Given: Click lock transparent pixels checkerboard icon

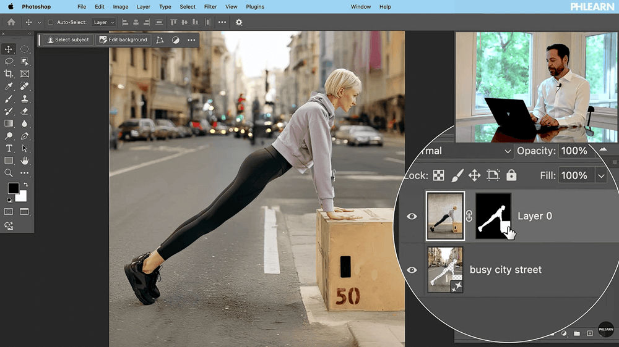Looking at the screenshot, I should click(x=438, y=175).
